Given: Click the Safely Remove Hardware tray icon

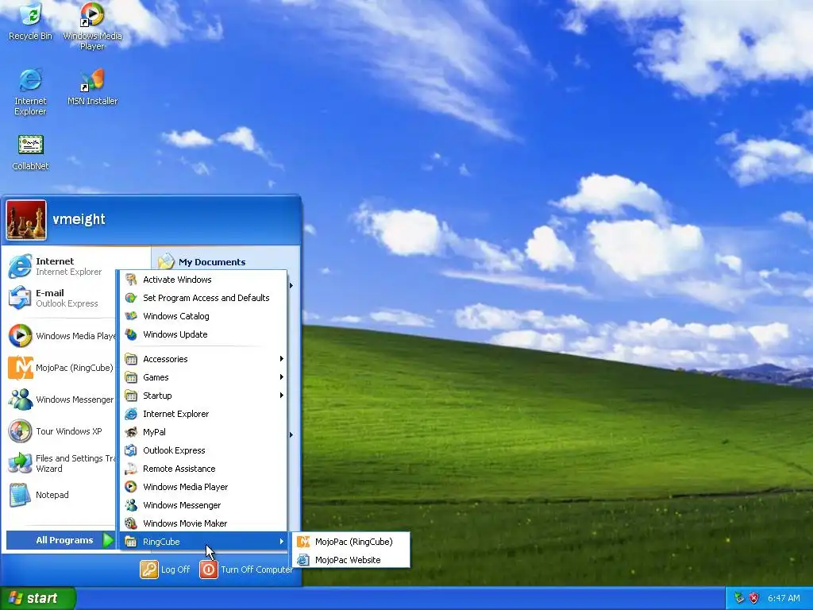Looking at the screenshot, I should 739,598.
